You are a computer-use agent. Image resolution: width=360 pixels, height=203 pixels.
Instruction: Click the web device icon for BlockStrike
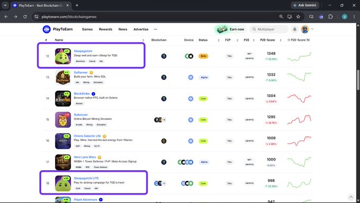191,99
